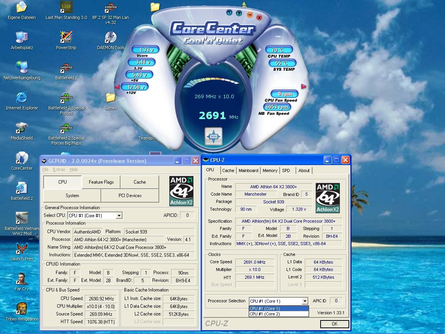Click the unlabeled folder icon above CoreCenter
Image resolution: width=445 pixels, height=334 pixels.
pyautogui.click(x=155, y=7)
